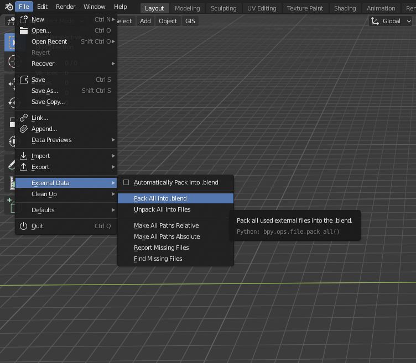Click the Open folder icon
Screen dimensions: 416x363
pos(24,30)
